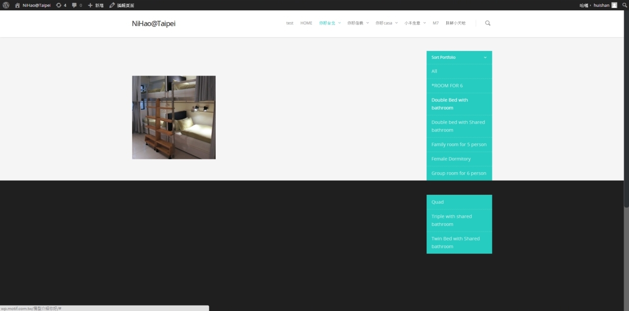Filter portfolio by All
The width and height of the screenshot is (629, 311).
coord(459,71)
